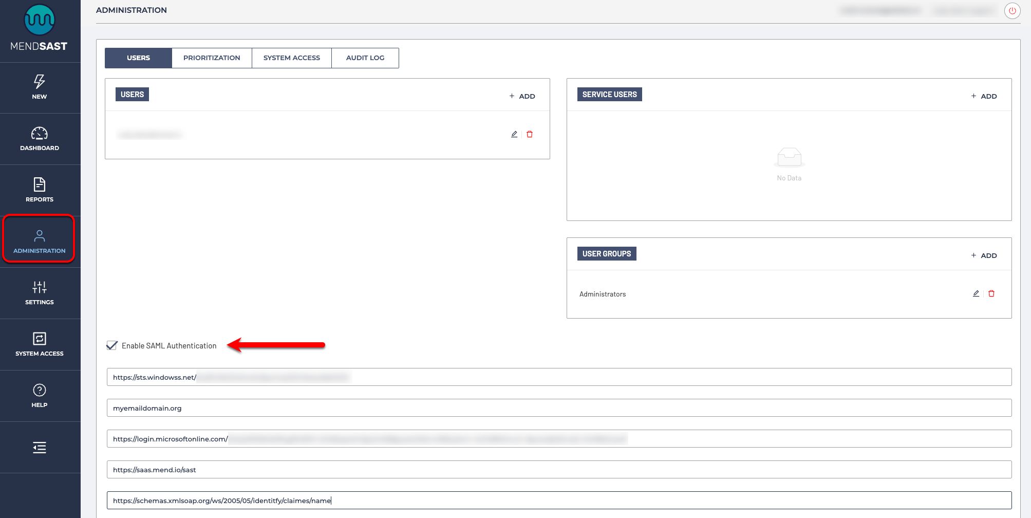The width and height of the screenshot is (1031, 518).
Task: Delete the listed user with the trash icon
Action: 530,134
